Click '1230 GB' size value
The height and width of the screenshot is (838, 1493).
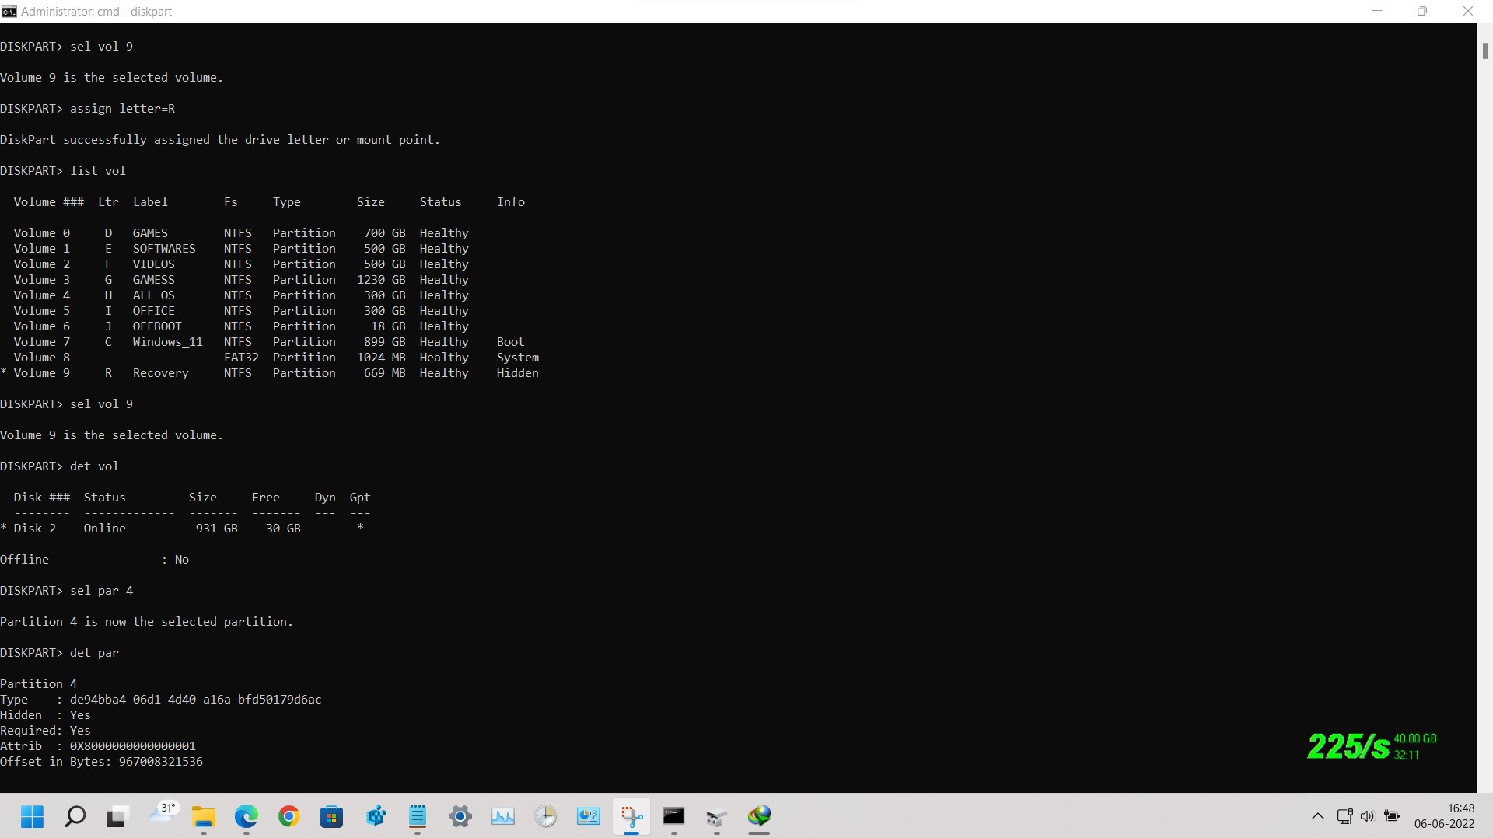[x=381, y=280]
